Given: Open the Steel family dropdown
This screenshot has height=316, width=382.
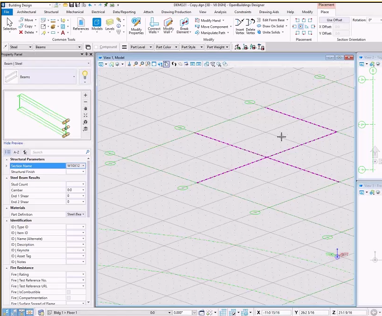Looking at the screenshot, I should point(21,47).
